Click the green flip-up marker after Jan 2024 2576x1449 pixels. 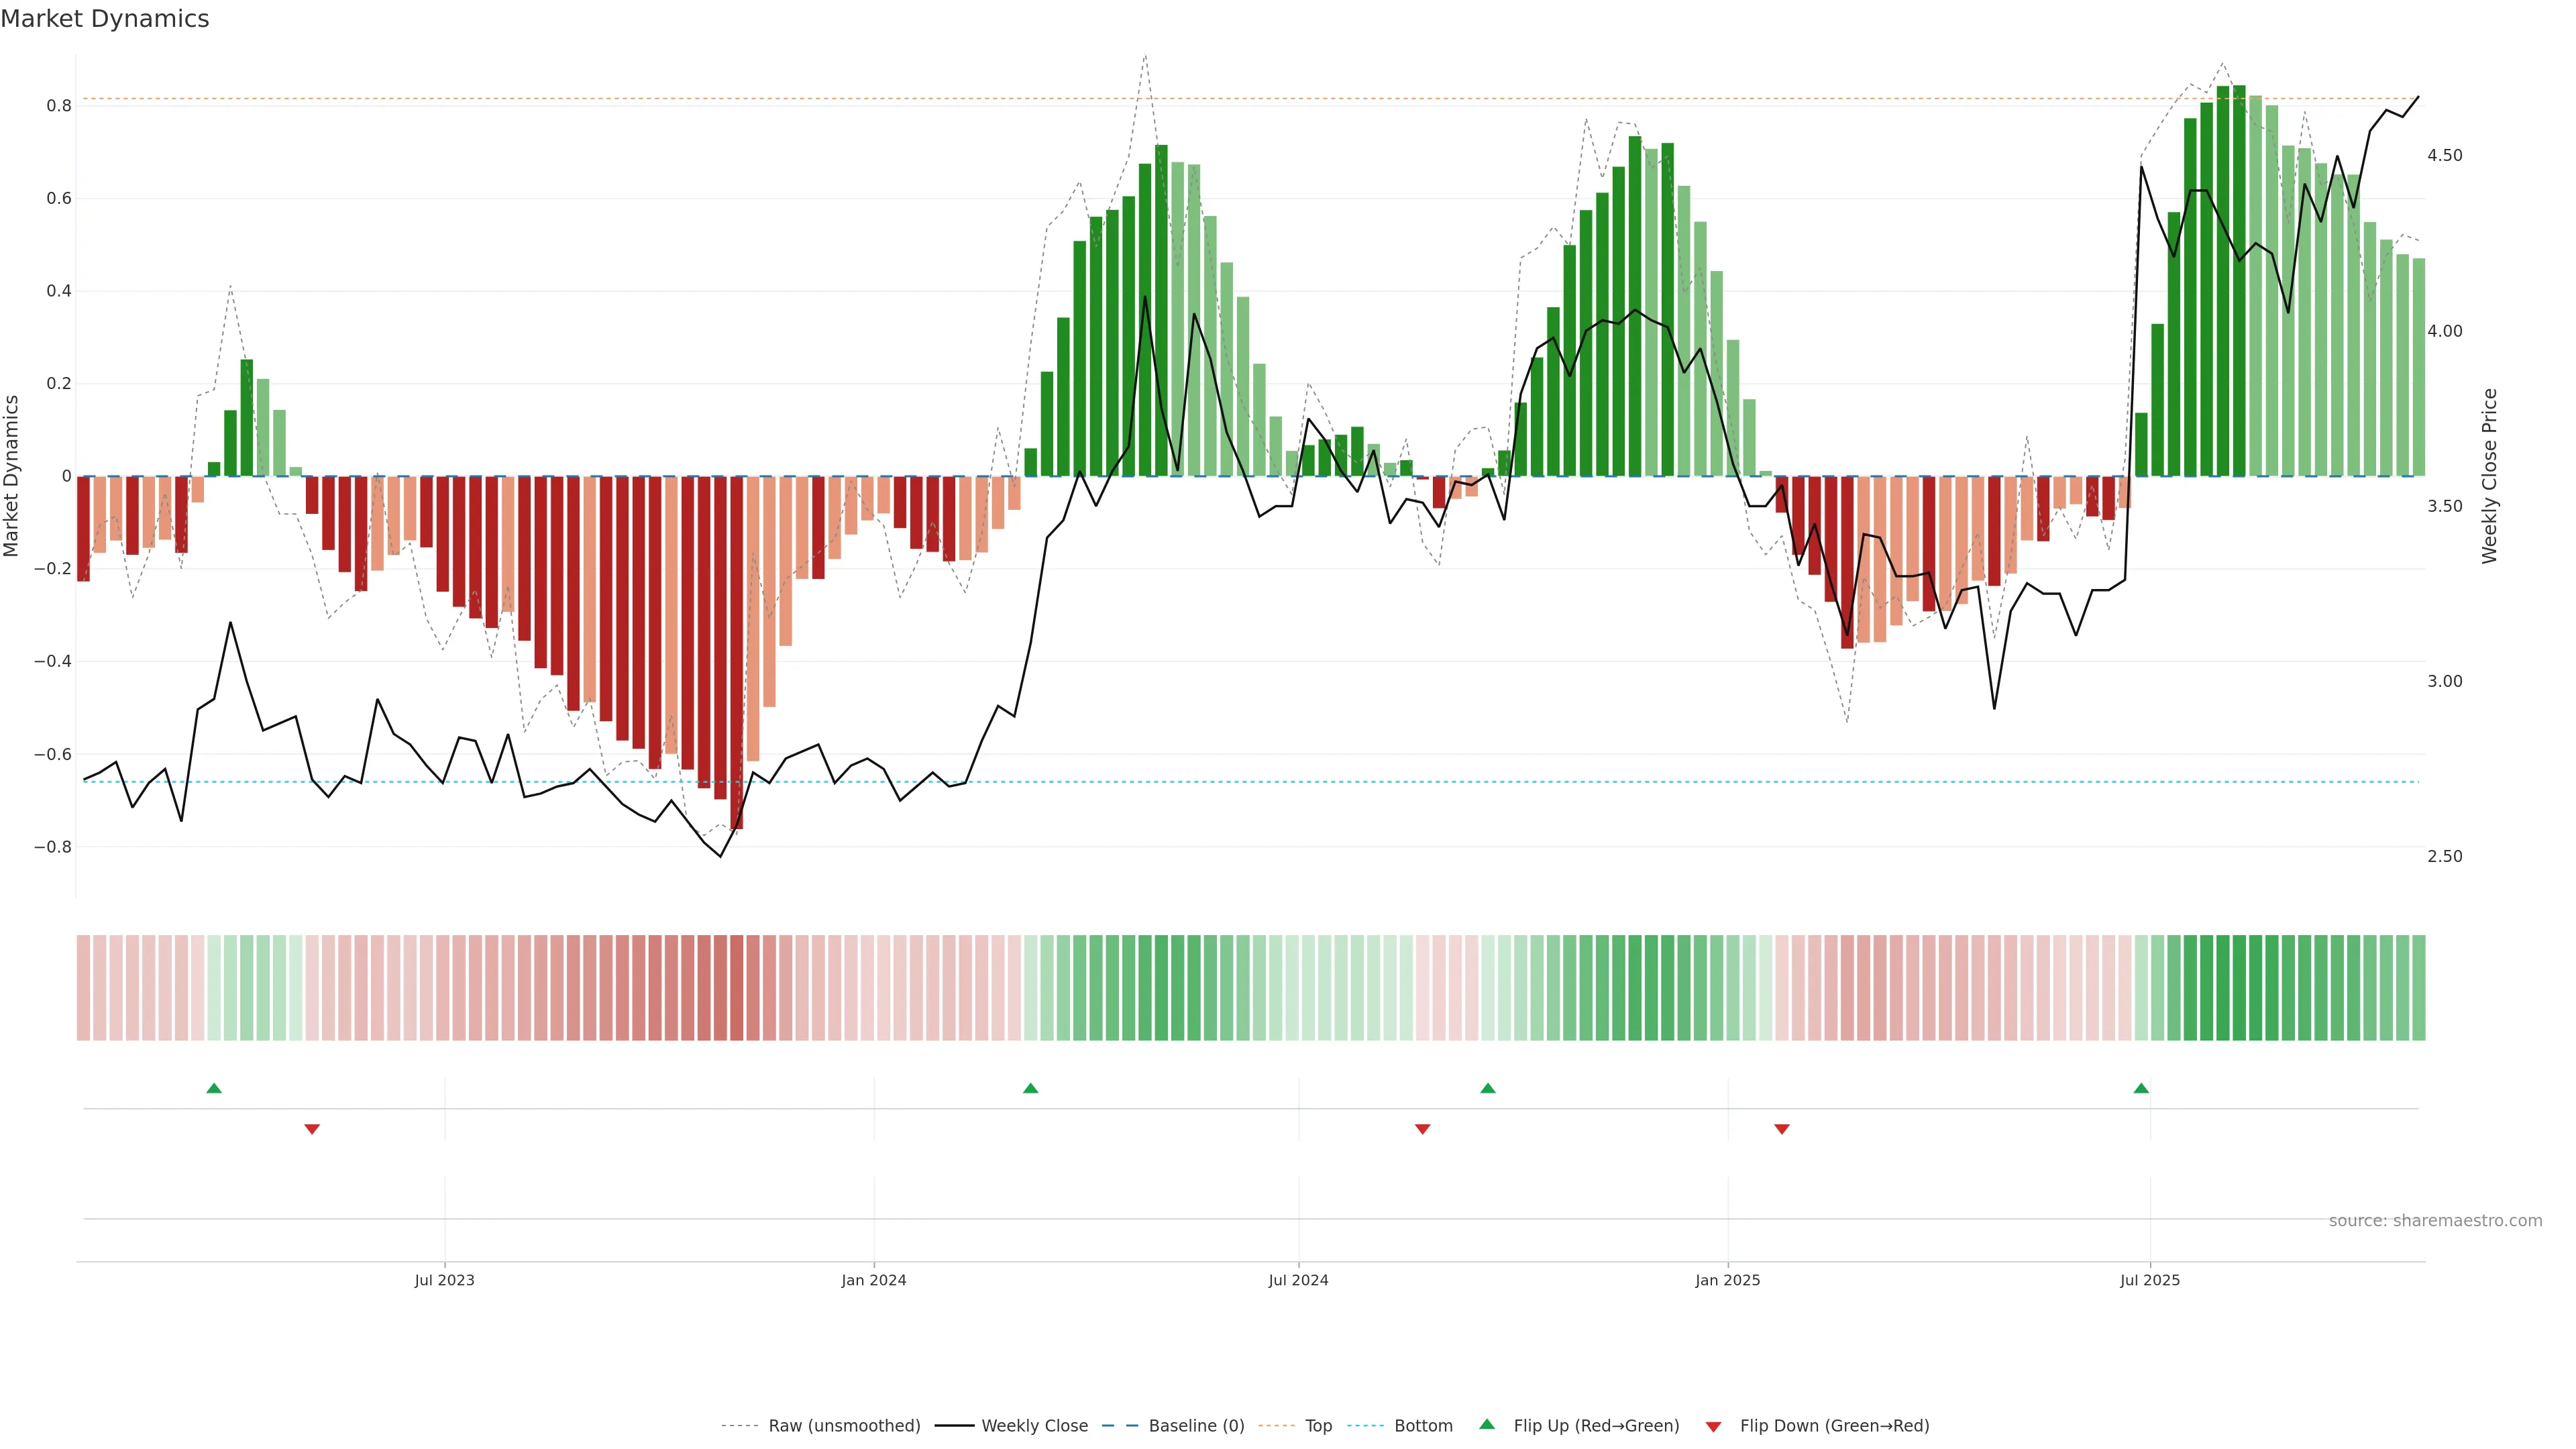click(1031, 1088)
